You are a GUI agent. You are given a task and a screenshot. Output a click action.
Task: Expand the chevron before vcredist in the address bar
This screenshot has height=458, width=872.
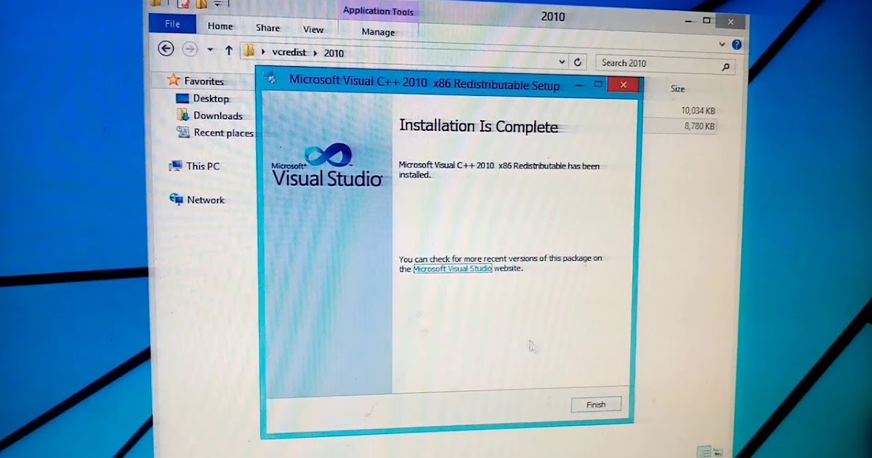click(264, 52)
